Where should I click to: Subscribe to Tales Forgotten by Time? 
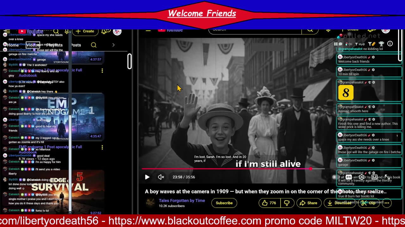tap(224, 203)
